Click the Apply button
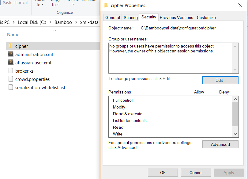248x179 pixels. point(229,173)
